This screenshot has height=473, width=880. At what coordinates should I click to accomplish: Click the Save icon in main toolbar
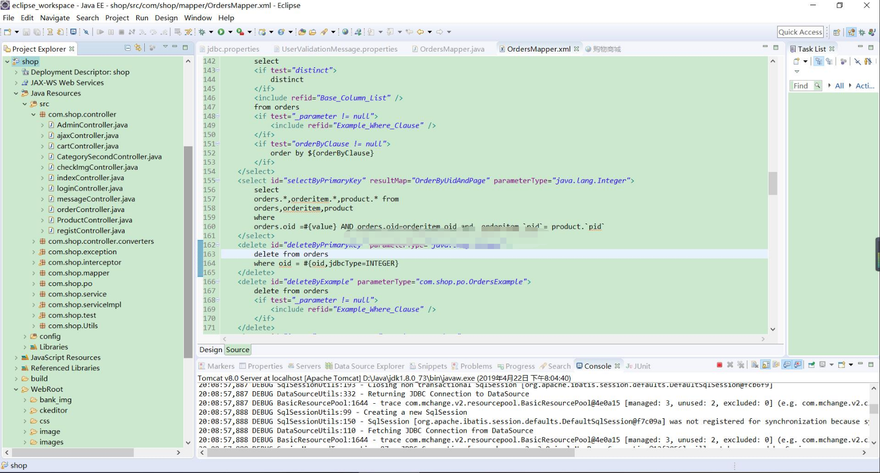27,32
